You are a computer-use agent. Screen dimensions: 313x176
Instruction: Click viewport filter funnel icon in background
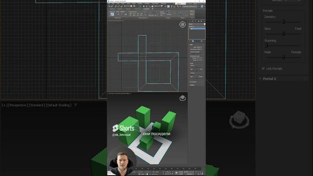[x=75, y=105]
